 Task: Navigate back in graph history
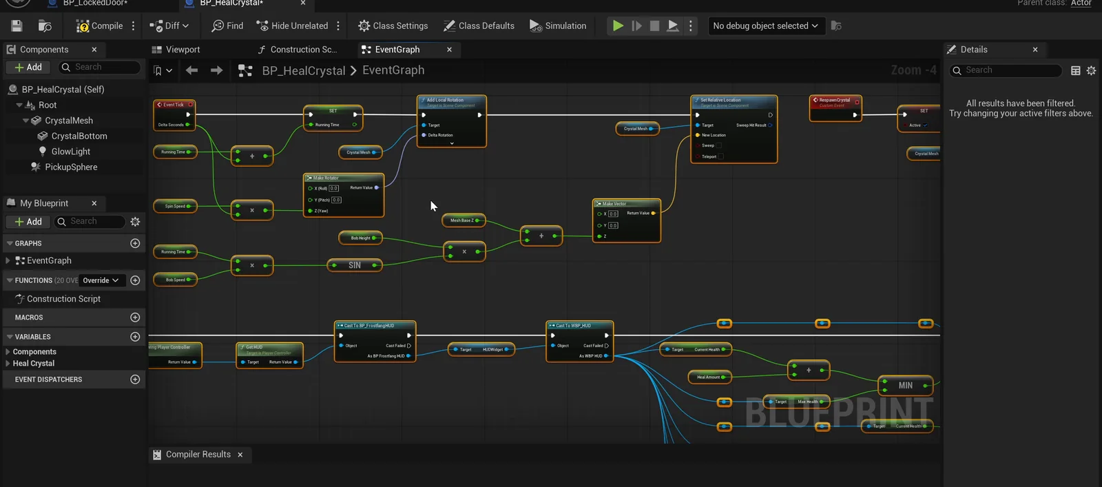tap(192, 70)
